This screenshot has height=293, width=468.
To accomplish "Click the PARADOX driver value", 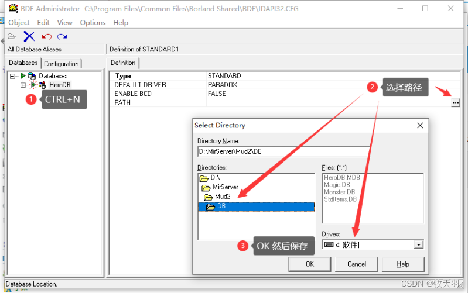I will [x=223, y=85].
